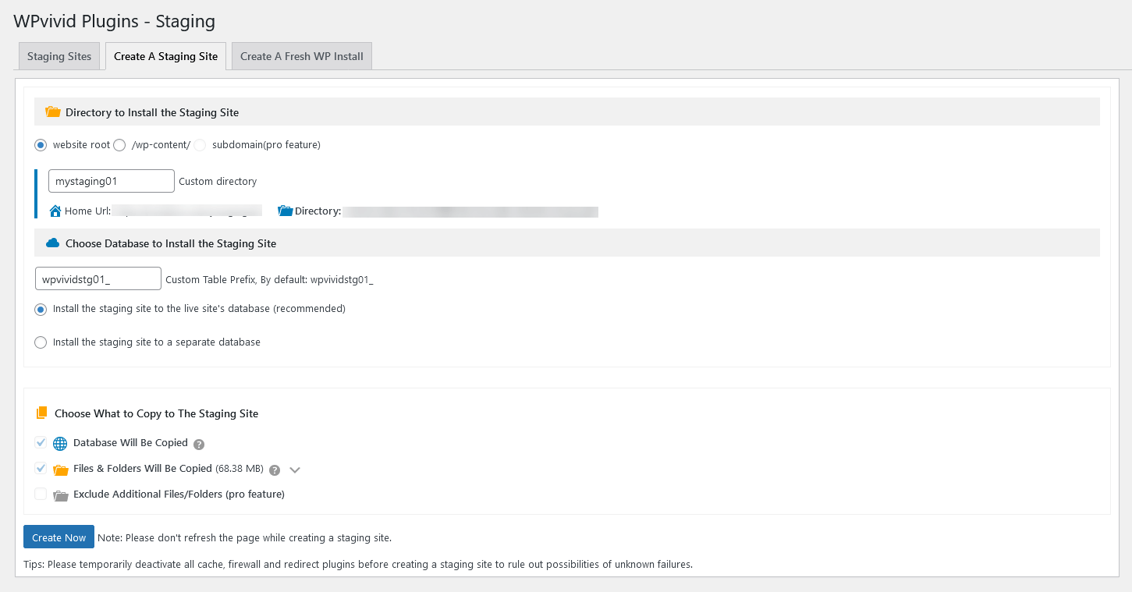Click the home icon next to Home Url

tap(55, 211)
